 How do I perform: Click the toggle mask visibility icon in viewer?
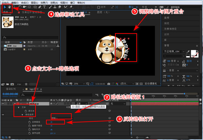pyautogui.click(x=92, y=84)
